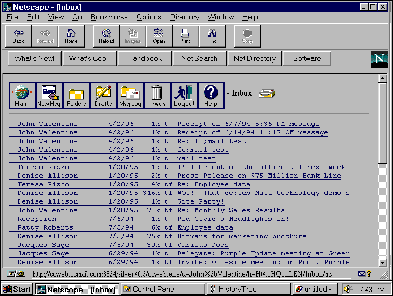Click the What's New! button
The height and width of the screenshot is (296, 393).
(x=35, y=59)
